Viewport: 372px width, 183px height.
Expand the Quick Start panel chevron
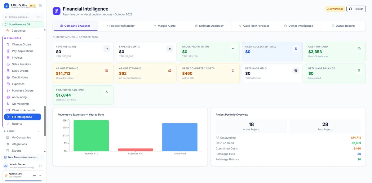[x=40, y=176]
